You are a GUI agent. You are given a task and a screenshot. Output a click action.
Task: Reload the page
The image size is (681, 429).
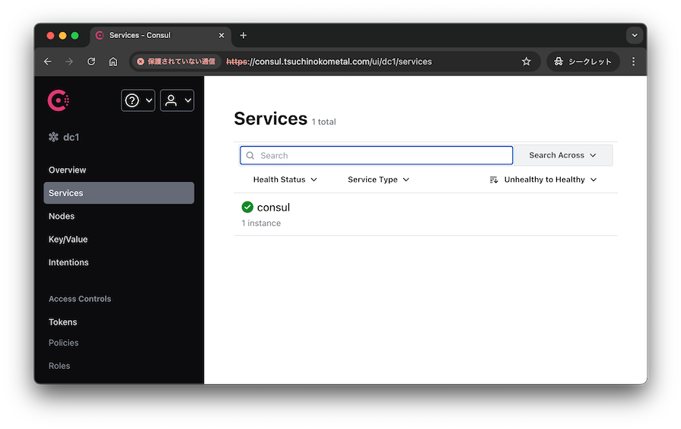(x=91, y=62)
